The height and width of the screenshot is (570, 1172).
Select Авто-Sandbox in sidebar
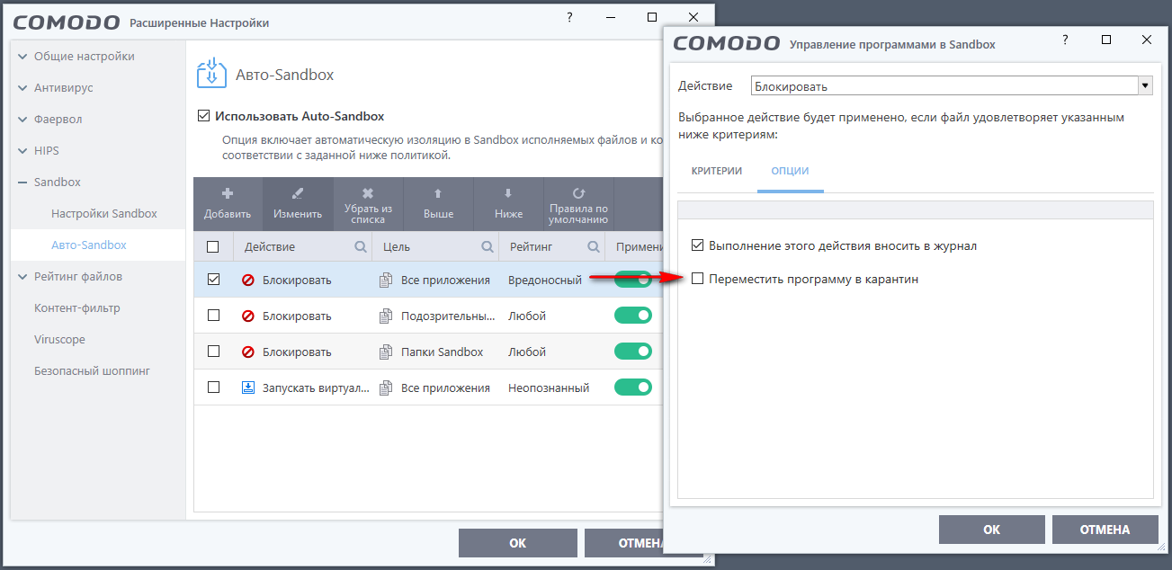(x=89, y=245)
